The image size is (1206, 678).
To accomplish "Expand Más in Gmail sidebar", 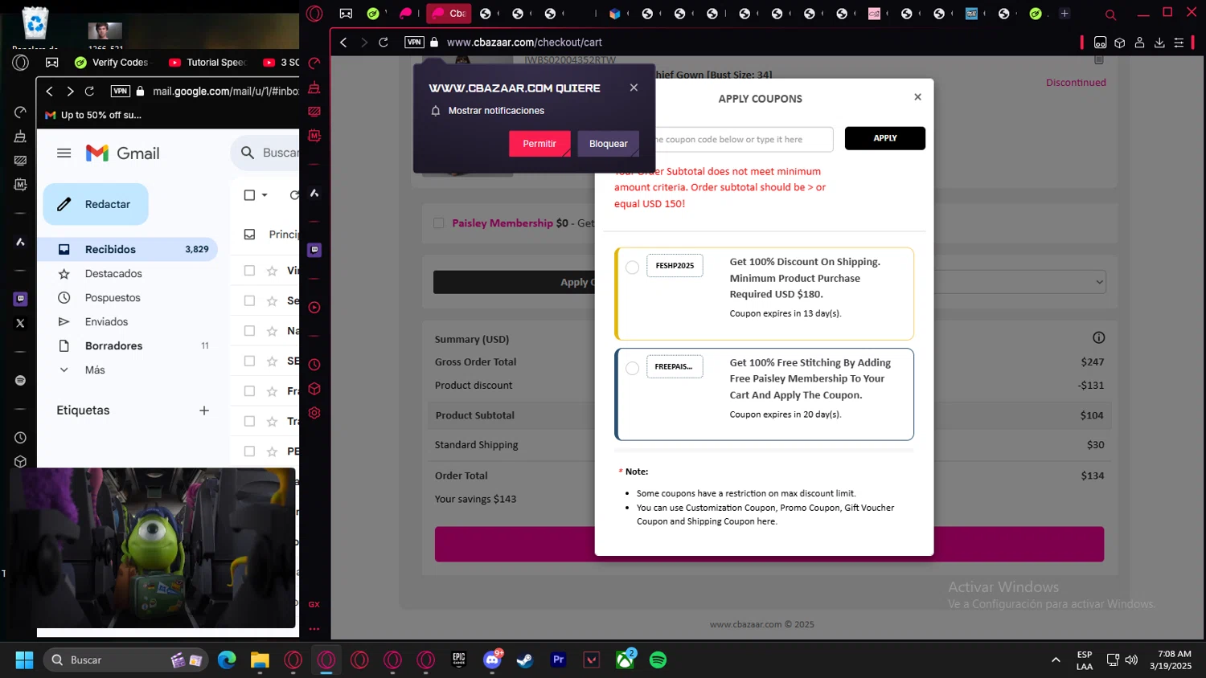I will point(95,370).
